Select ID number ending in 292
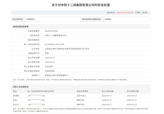This screenshot has width=164, height=114. tap(36, 96)
